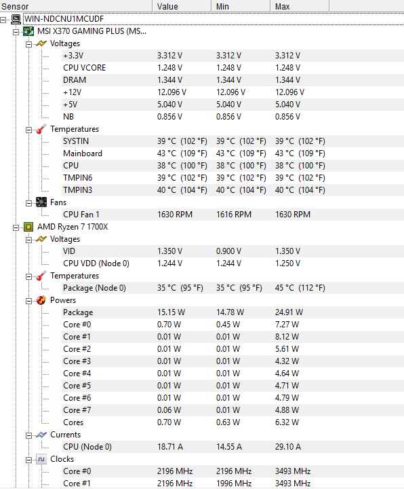Click the MSI X370 motherboard icon

click(x=28, y=31)
